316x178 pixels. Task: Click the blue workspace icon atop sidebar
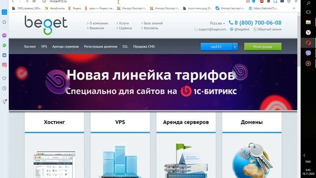point(4,12)
